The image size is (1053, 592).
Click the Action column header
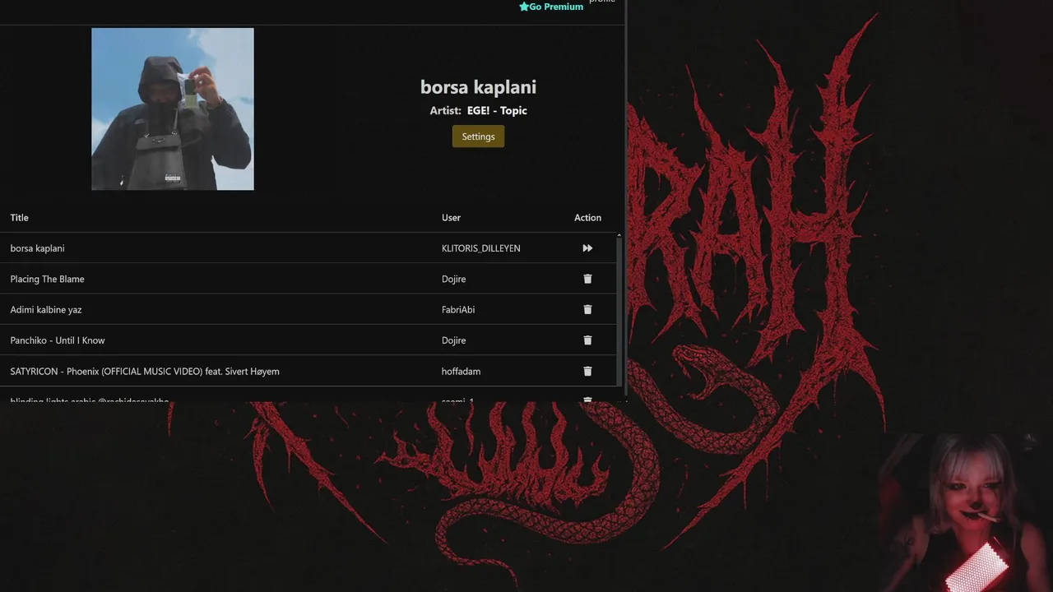point(587,218)
